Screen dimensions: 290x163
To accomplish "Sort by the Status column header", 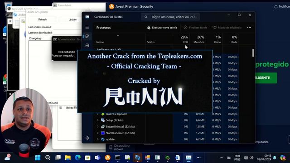I will tap(151, 42).
